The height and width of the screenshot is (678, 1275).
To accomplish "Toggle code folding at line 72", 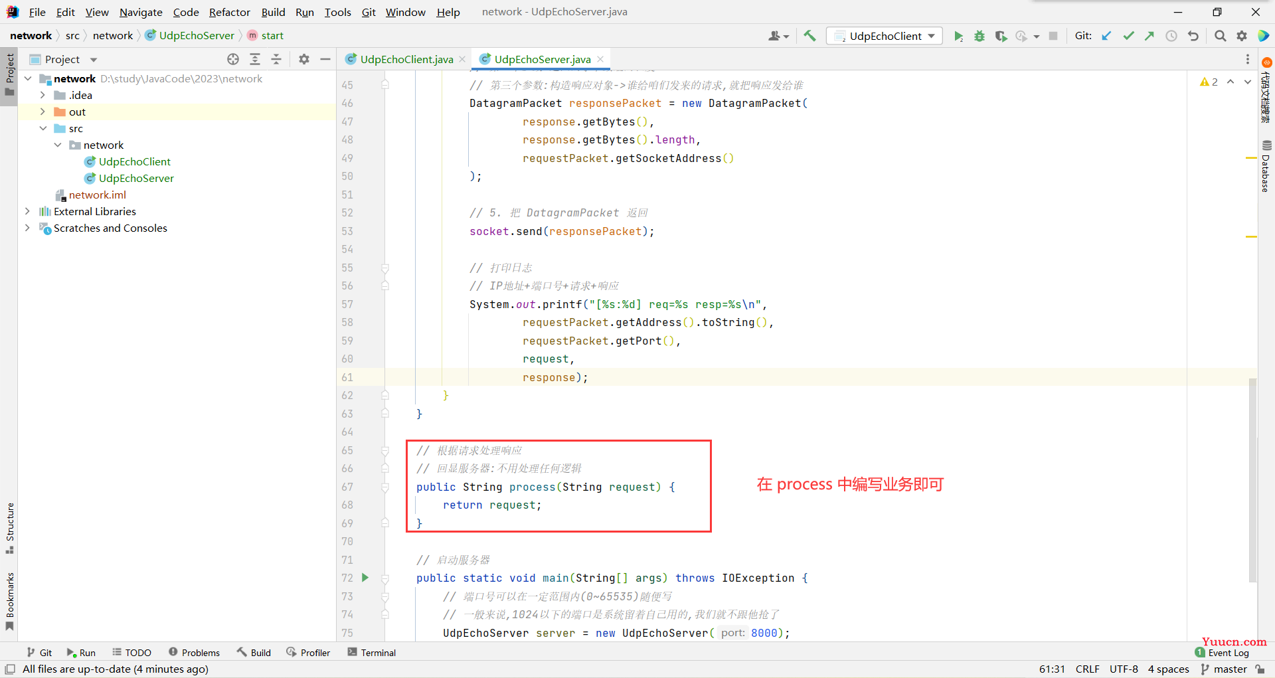I will [385, 578].
